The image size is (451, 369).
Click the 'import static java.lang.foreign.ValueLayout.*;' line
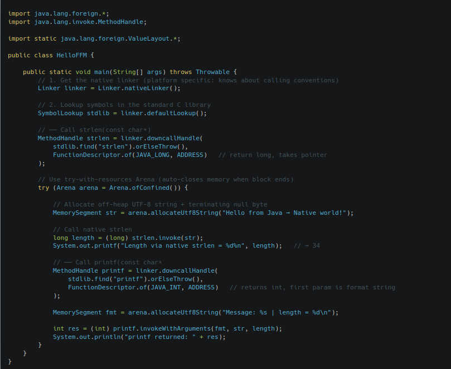click(x=94, y=39)
